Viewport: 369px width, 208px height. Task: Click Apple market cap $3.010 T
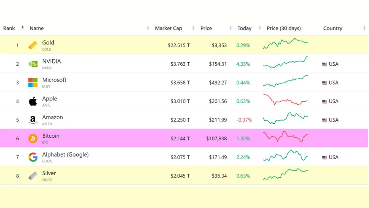180,101
